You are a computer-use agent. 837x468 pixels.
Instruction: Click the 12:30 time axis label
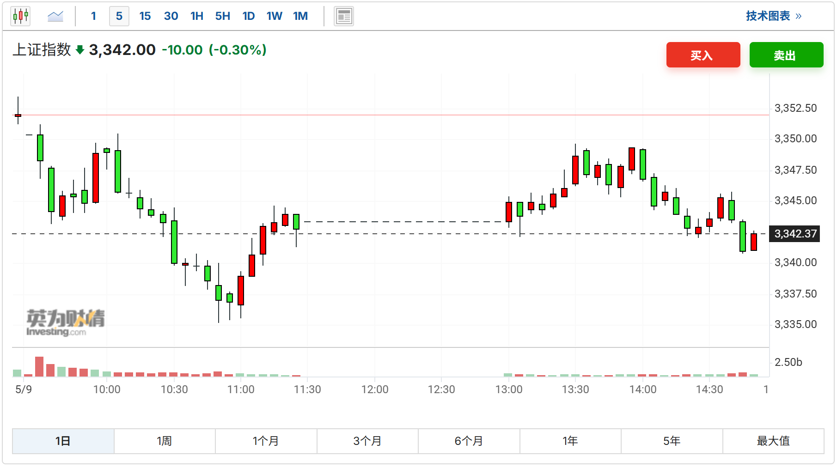441,389
